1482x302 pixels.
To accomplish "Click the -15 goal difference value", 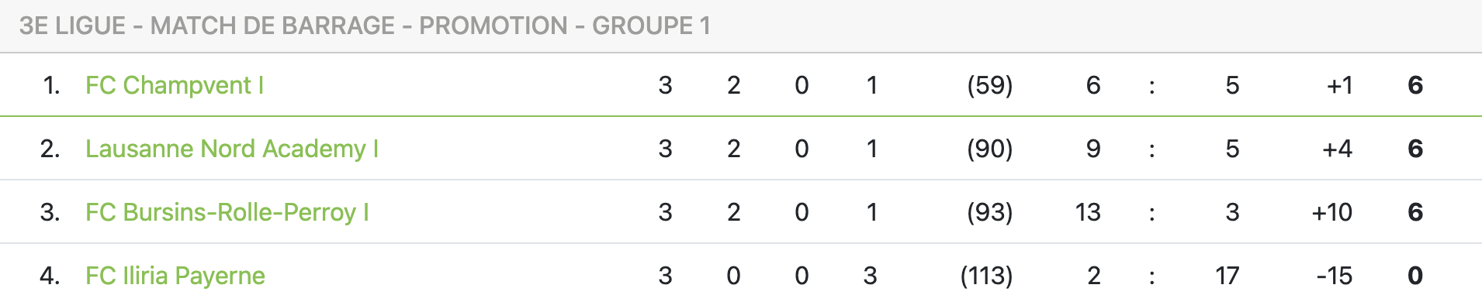I will (x=1335, y=276).
